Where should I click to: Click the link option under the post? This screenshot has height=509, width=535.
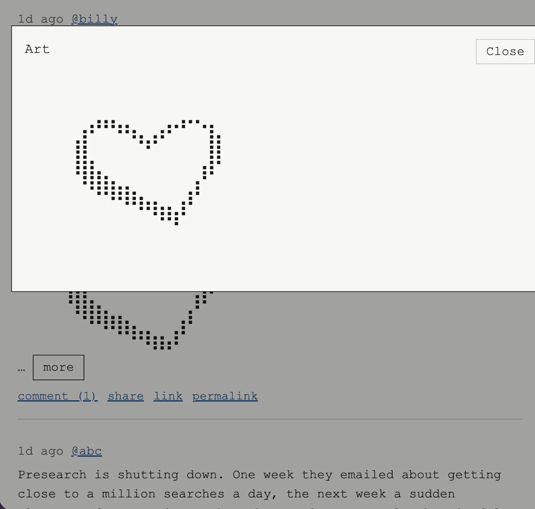[x=168, y=396]
